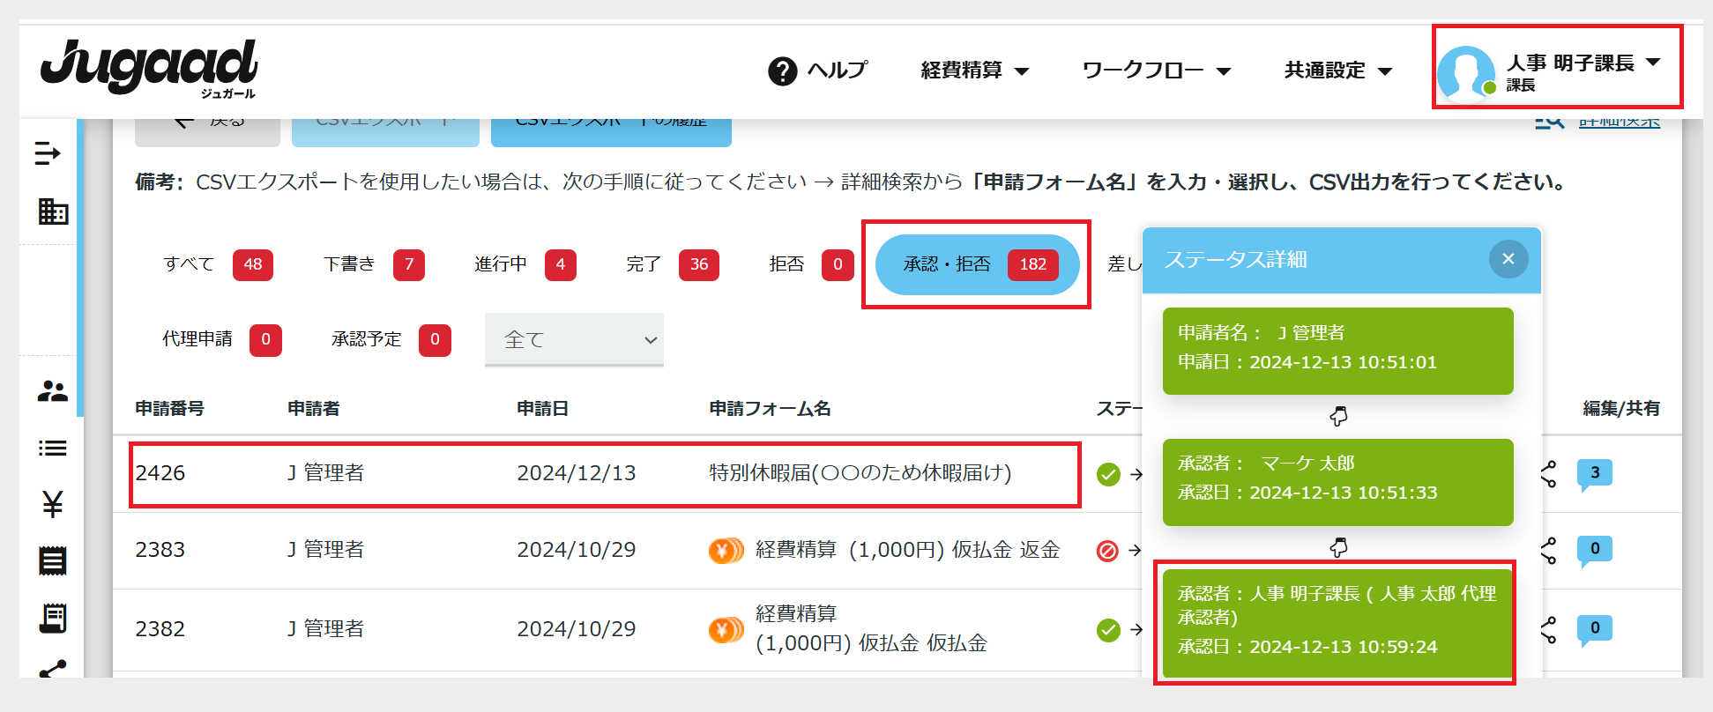Open the 全て filter select box
The height and width of the screenshot is (712, 1713).
coord(574,340)
